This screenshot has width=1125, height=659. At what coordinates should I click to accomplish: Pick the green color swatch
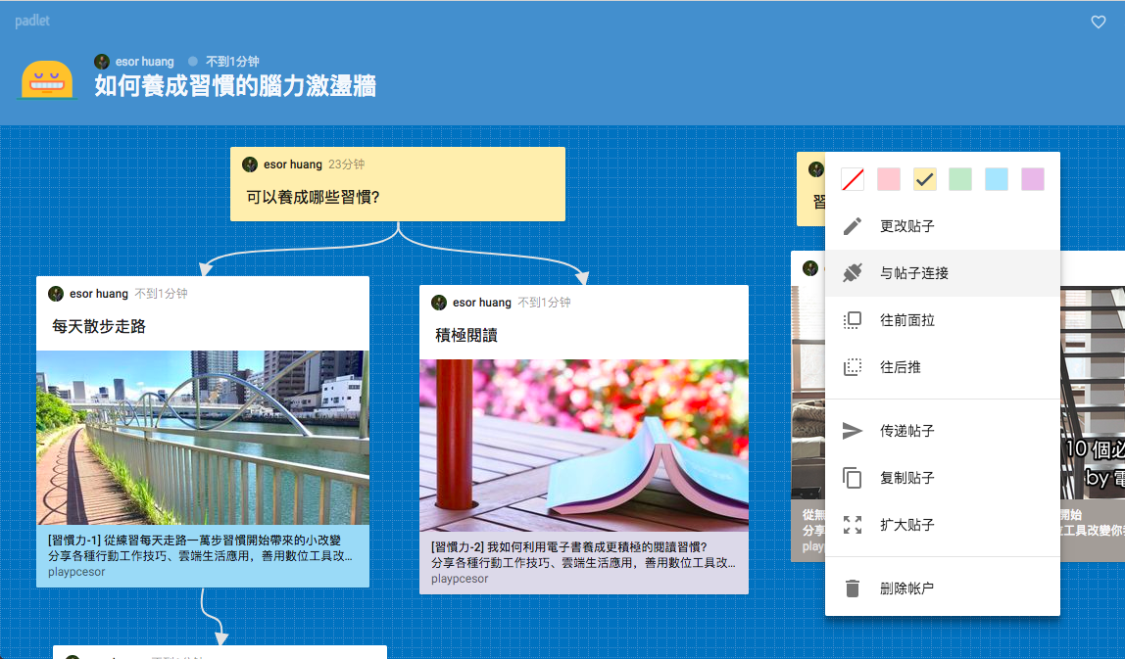(x=960, y=179)
